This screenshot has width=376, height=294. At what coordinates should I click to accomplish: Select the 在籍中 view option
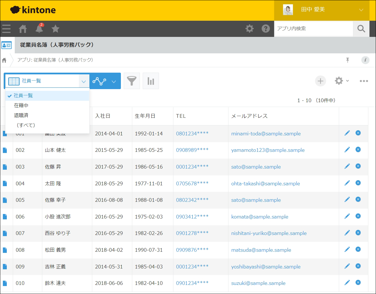pos(21,106)
